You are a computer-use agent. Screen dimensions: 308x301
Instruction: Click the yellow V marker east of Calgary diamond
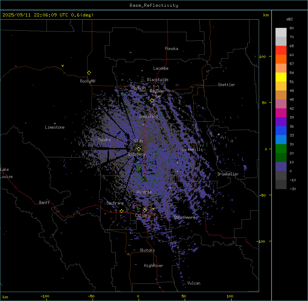[153, 209]
